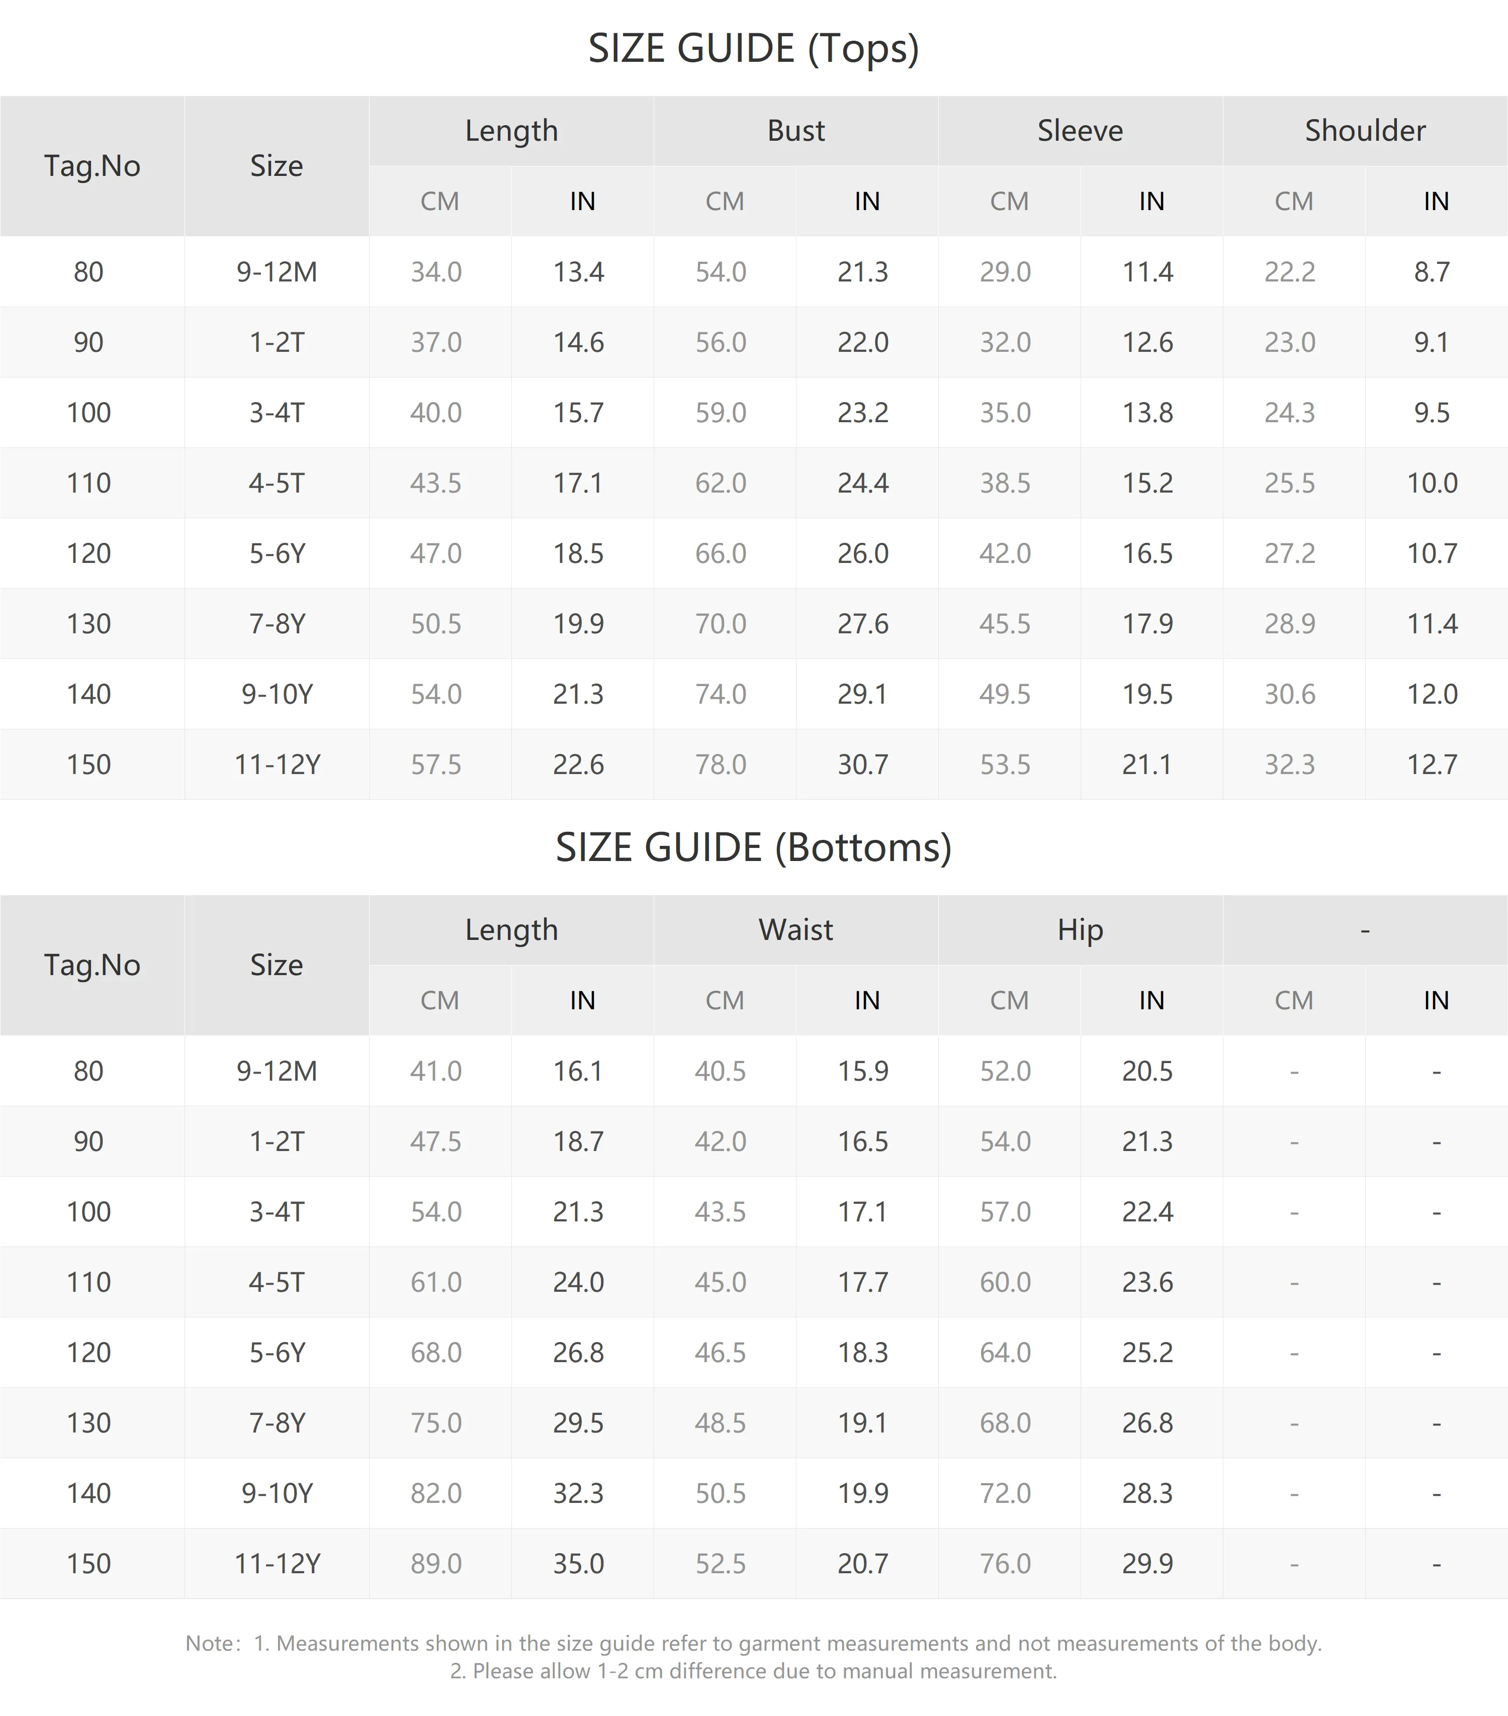Select the Sleeve column header
Screen dimensions: 1508x1716
click(x=1080, y=131)
